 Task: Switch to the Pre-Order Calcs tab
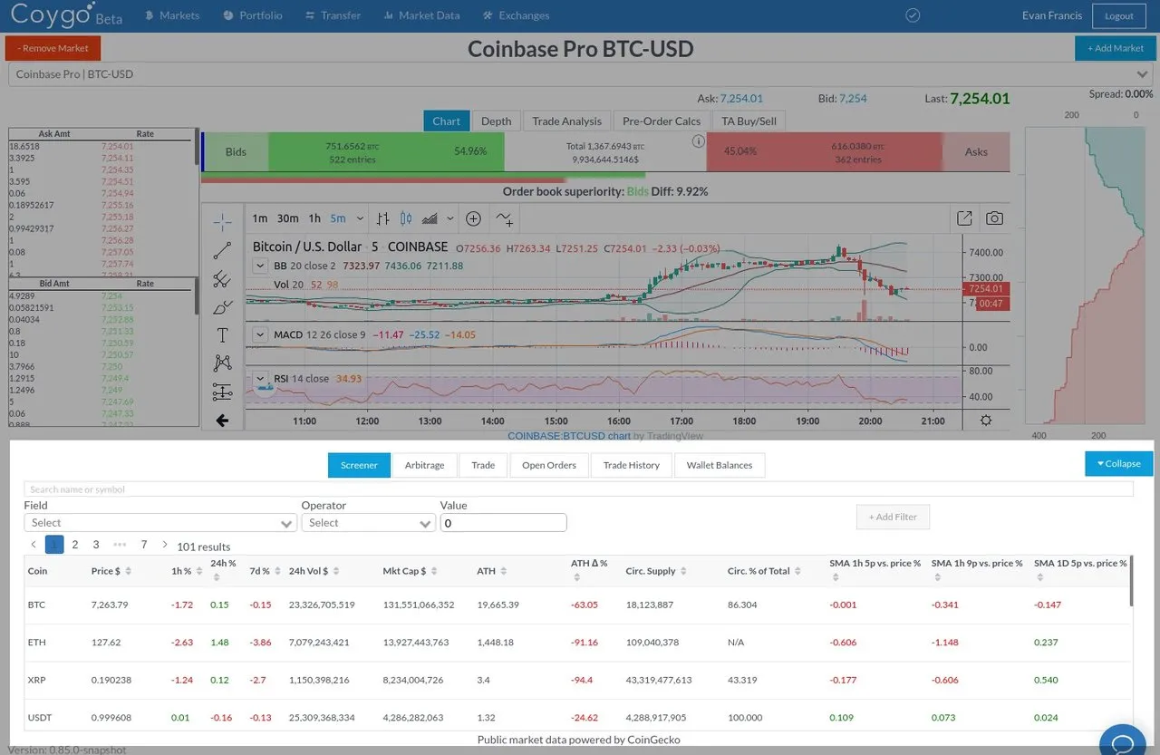coord(662,121)
